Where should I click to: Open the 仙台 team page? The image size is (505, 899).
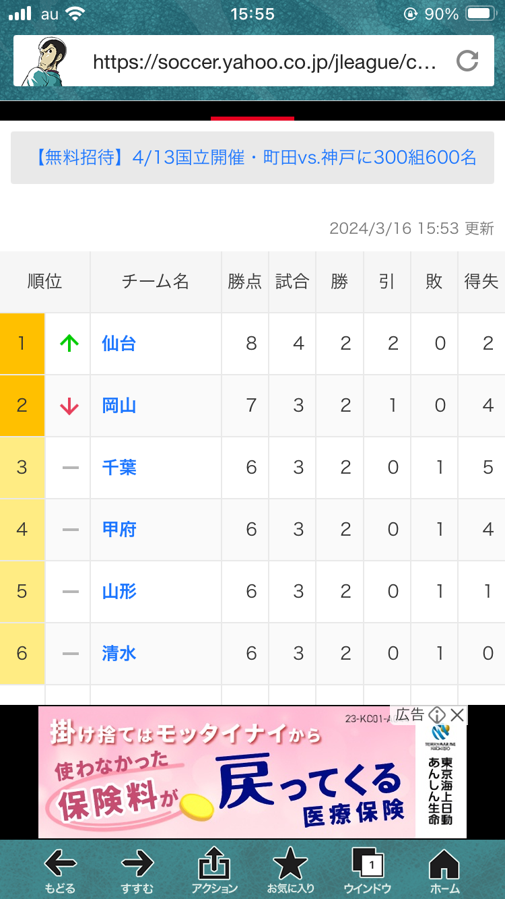pos(119,344)
